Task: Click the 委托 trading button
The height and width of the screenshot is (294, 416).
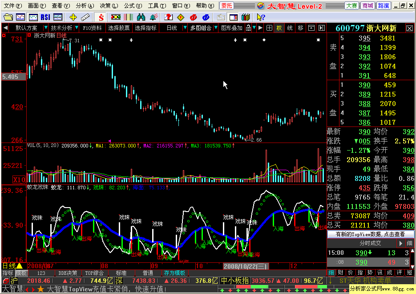Action: point(226,6)
